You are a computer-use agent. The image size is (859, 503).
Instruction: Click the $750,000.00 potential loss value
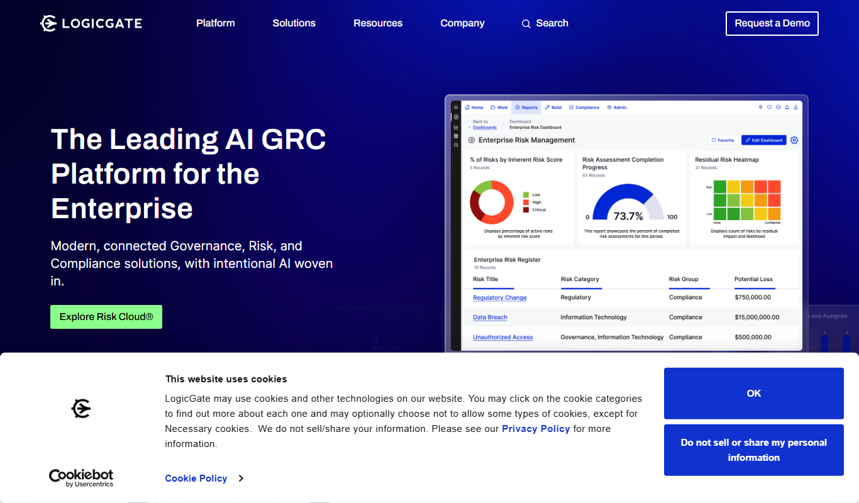click(x=753, y=297)
